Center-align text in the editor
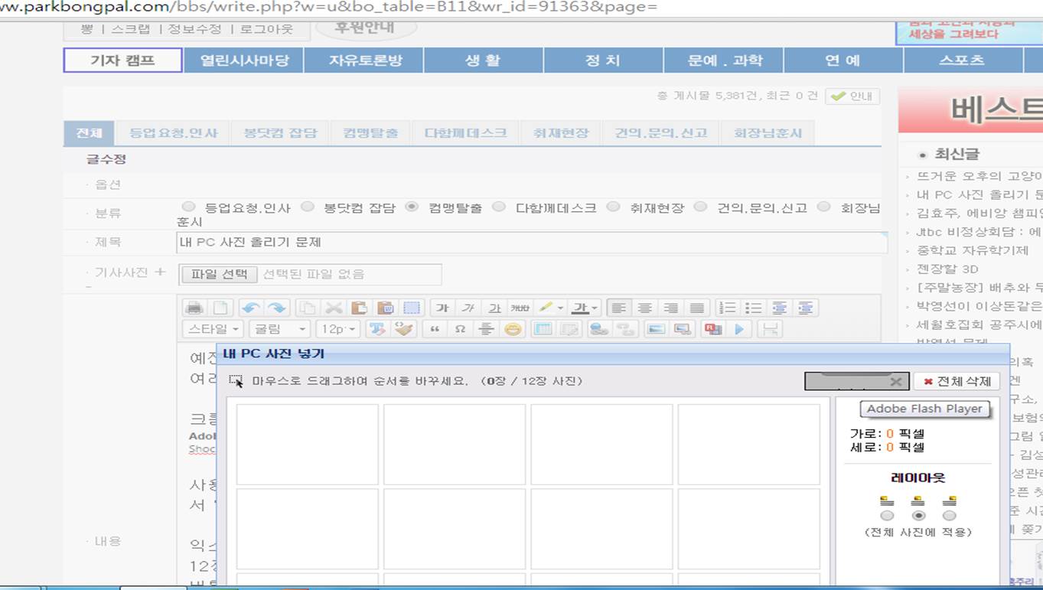 tap(645, 308)
